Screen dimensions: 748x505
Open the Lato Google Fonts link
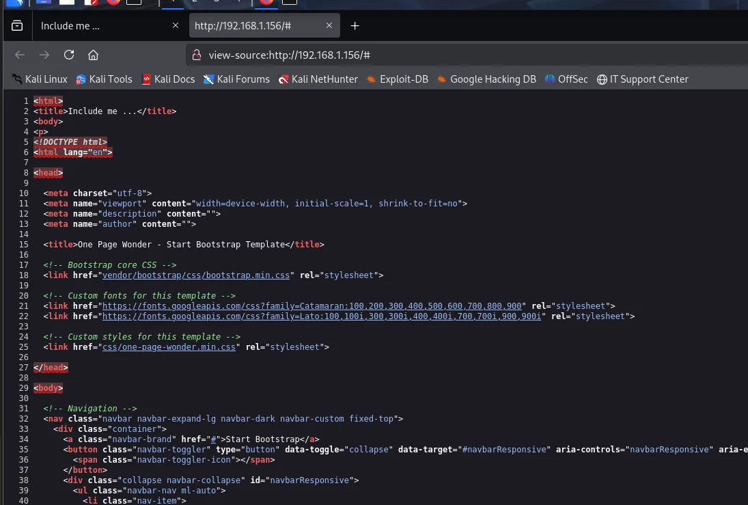322,316
